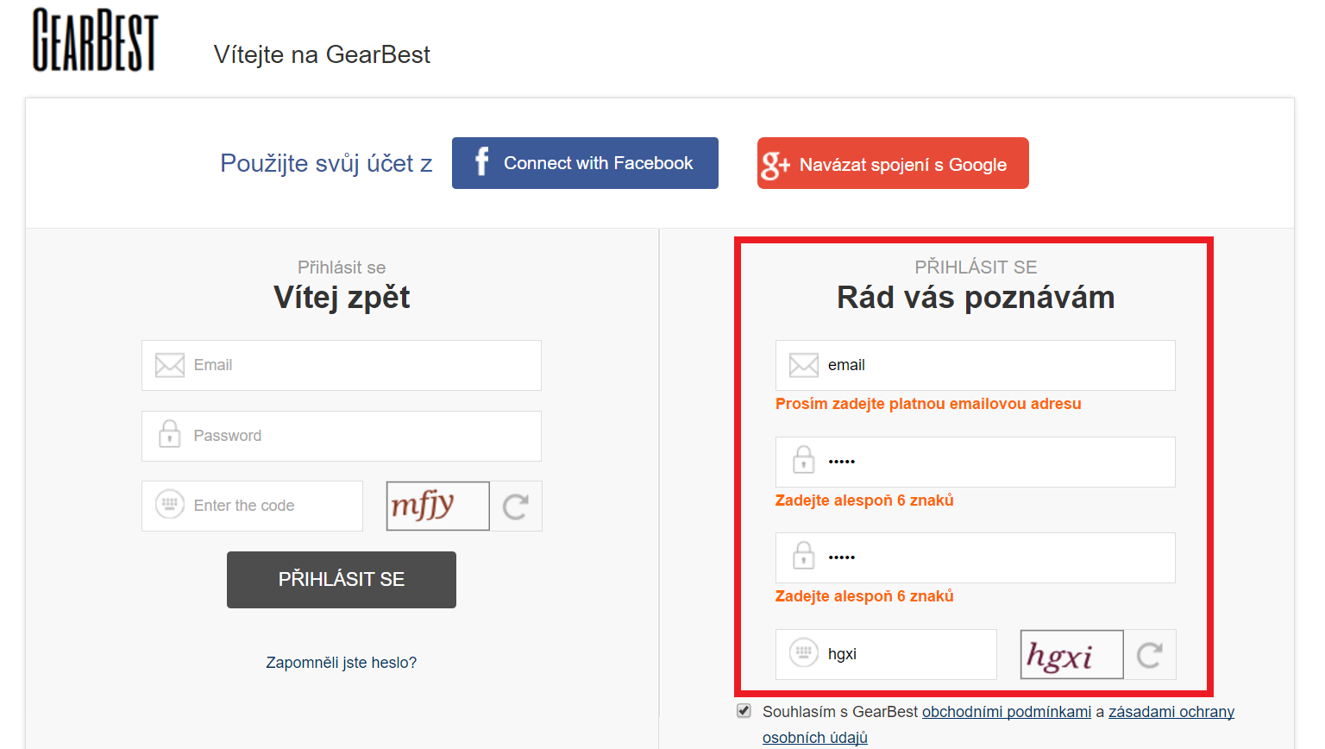
Task: Open the Zapomněli jste heslo link
Action: point(341,663)
